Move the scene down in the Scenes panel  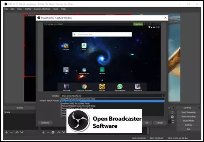(22, 132)
